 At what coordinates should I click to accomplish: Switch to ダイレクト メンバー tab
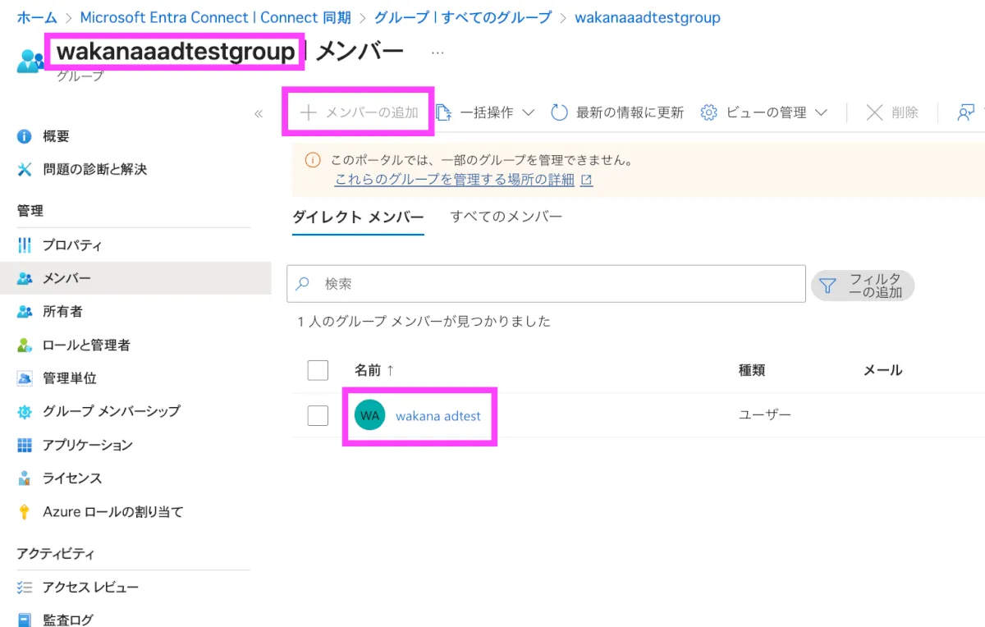358,217
